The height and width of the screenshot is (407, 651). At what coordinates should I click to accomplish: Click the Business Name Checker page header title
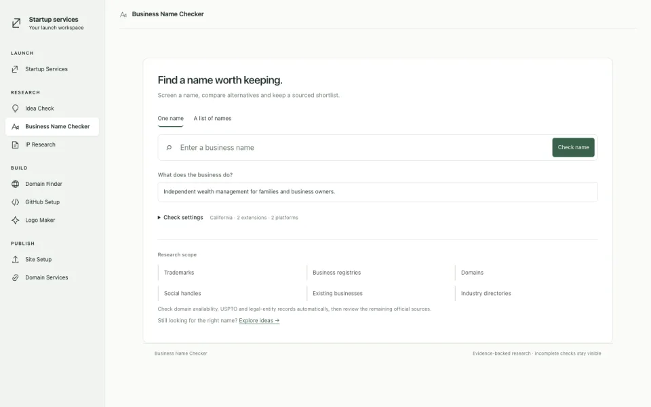pyautogui.click(x=167, y=14)
